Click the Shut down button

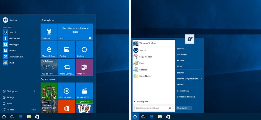tap(182, 108)
